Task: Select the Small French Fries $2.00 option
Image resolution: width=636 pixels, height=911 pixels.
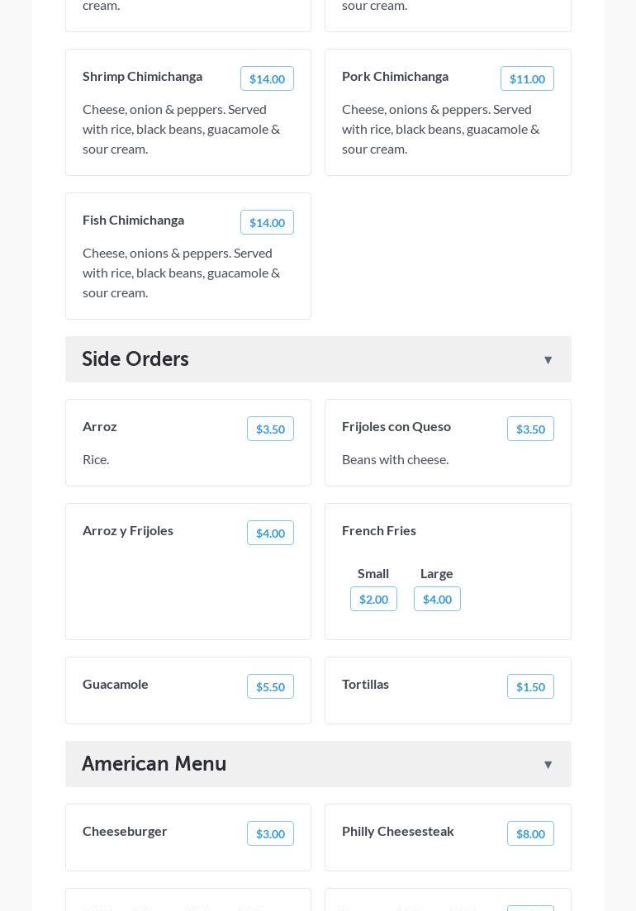Action: pos(373,600)
